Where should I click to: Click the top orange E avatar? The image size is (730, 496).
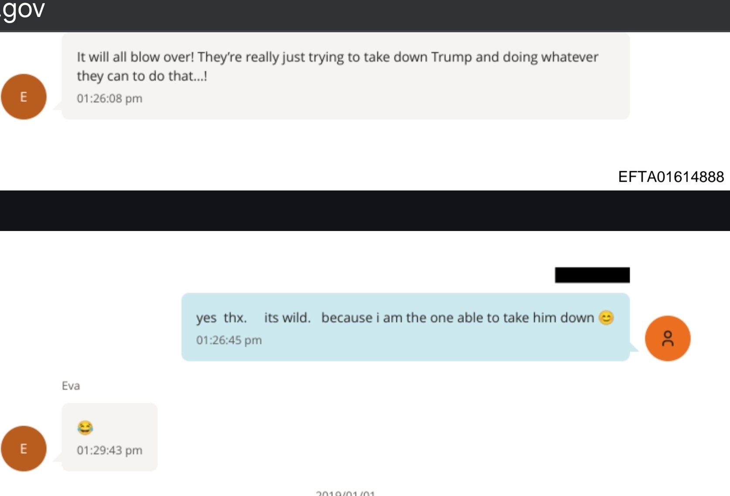coord(24,97)
